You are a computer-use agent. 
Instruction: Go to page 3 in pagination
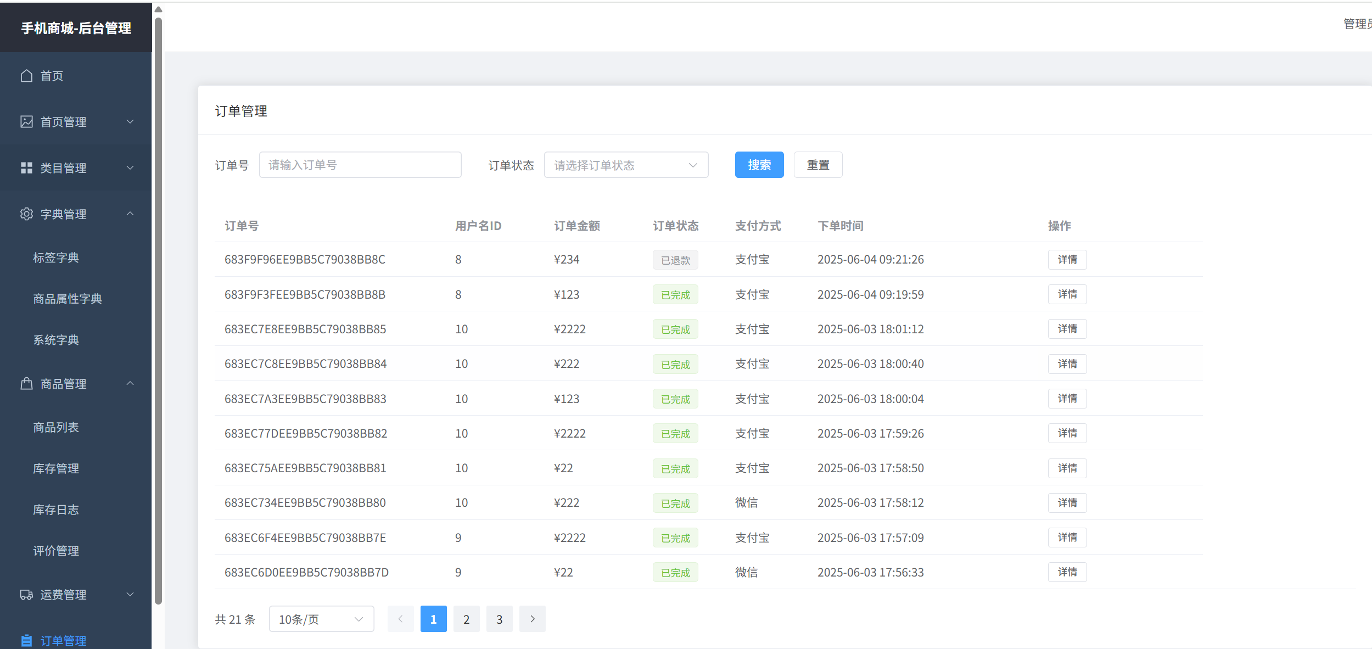click(499, 619)
